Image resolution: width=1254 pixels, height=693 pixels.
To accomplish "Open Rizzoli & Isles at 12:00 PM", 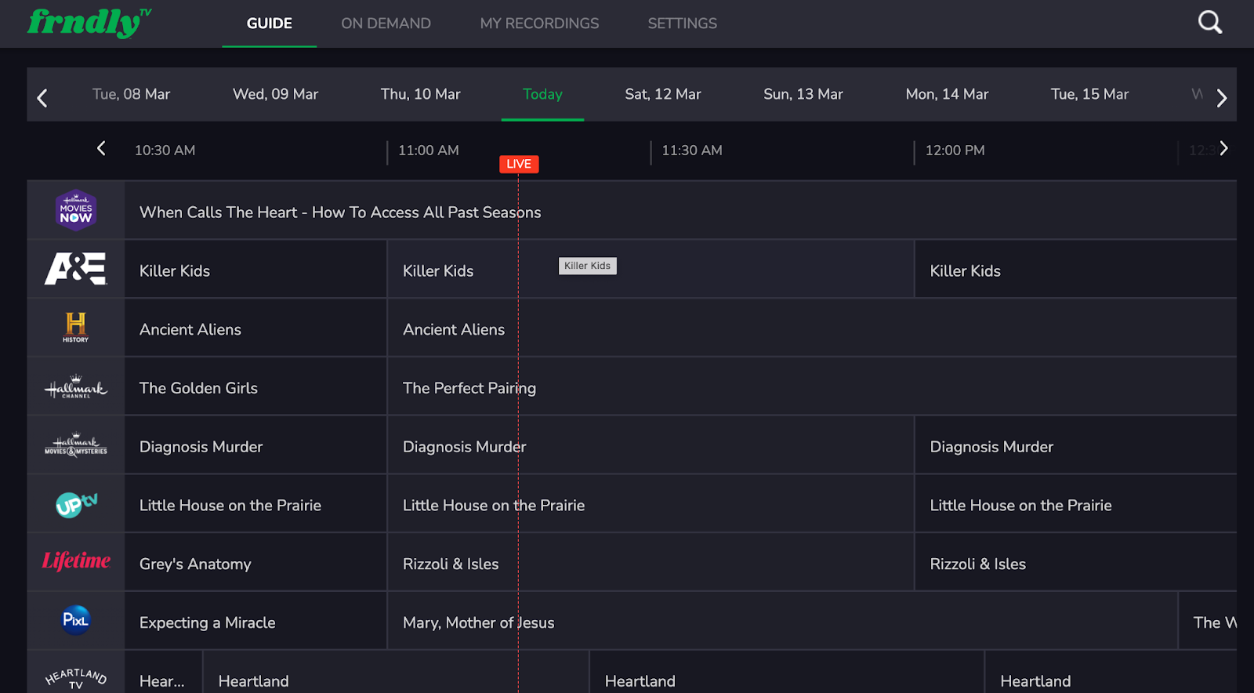I will (1075, 562).
